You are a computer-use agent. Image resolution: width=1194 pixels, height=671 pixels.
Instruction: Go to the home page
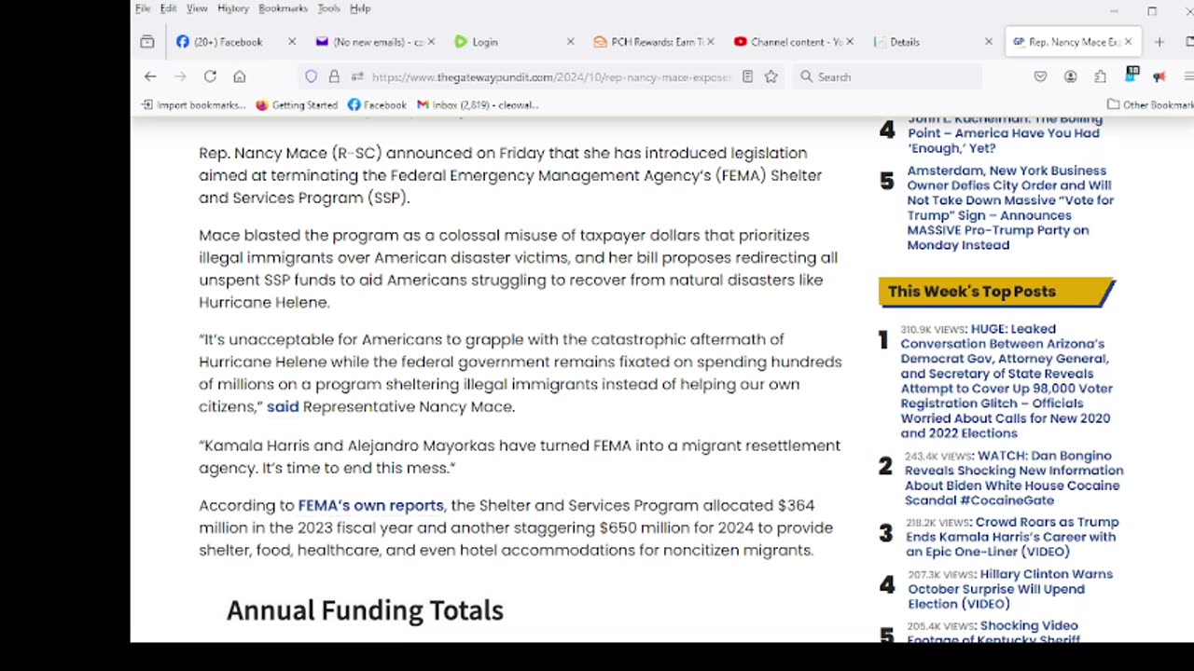coord(240,76)
